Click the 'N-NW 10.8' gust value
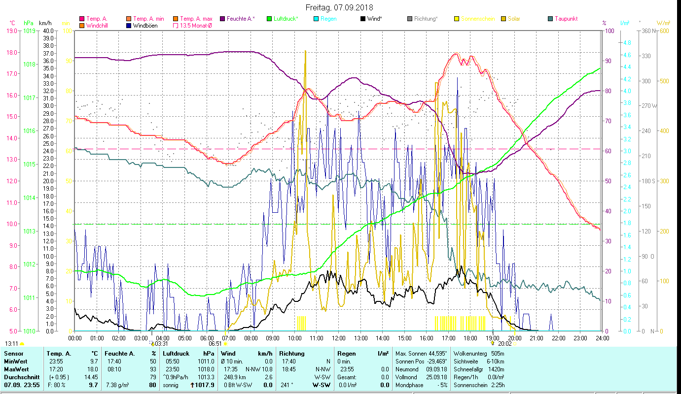Viewport: 681px width, 394px height. pos(259,369)
